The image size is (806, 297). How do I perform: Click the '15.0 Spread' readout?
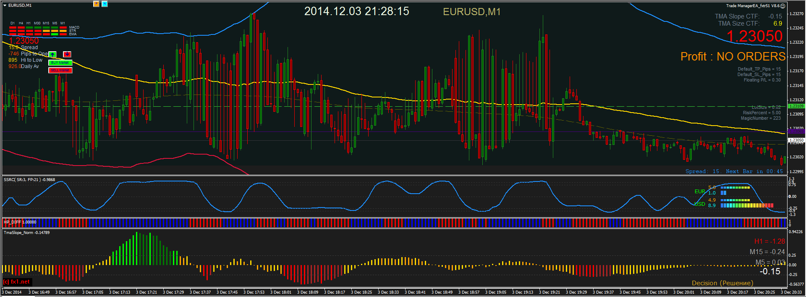[23, 47]
